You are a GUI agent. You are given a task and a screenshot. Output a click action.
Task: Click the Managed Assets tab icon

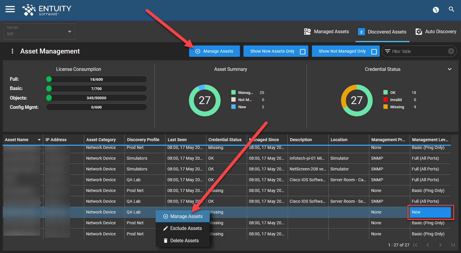tap(307, 31)
